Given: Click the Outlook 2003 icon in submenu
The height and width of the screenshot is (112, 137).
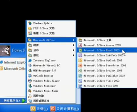Looking at the screenshot, I should [80, 61].
